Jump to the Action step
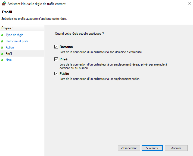Image resolution: width=193 pixels, height=156 pixels. pos(10,47)
